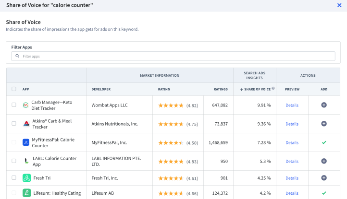Check the Fresh Tri row checkbox
The image size is (347, 199).
(x=14, y=177)
